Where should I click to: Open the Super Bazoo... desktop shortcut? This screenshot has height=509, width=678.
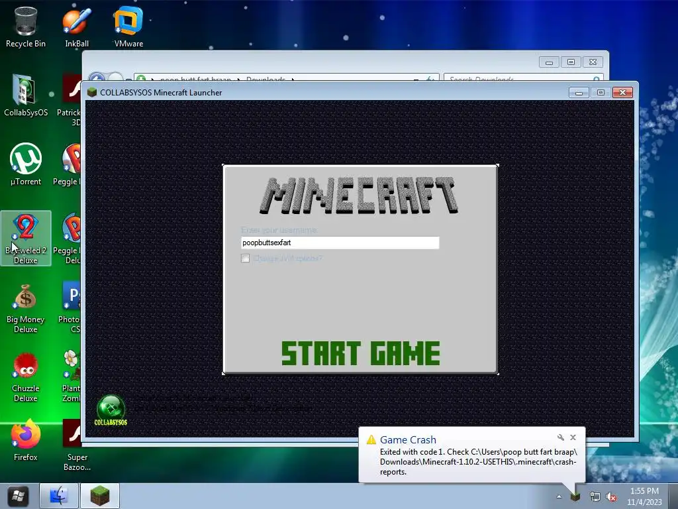click(77, 445)
